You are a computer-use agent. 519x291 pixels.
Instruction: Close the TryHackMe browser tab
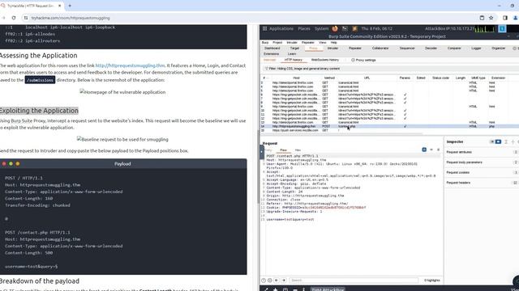pyautogui.click(x=59, y=6)
